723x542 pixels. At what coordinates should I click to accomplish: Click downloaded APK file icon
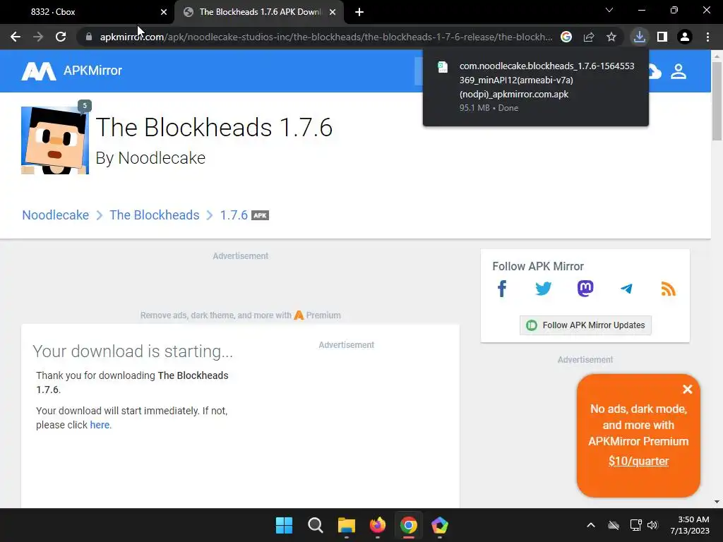[x=443, y=67]
